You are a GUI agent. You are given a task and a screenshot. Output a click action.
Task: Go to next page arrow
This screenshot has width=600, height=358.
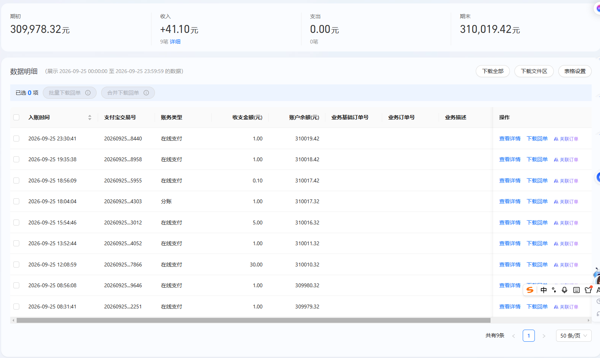544,336
